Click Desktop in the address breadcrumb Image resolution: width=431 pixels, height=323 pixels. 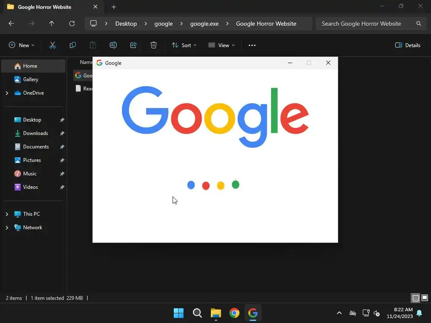[126, 24]
